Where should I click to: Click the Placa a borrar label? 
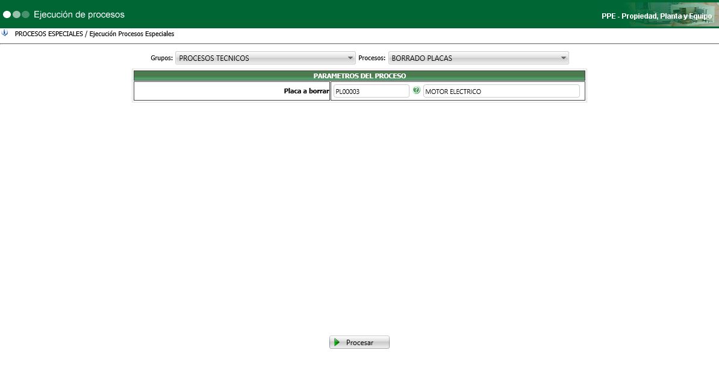[x=307, y=91]
